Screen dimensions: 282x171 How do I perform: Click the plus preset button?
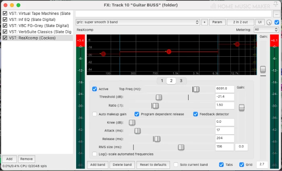point(204,22)
